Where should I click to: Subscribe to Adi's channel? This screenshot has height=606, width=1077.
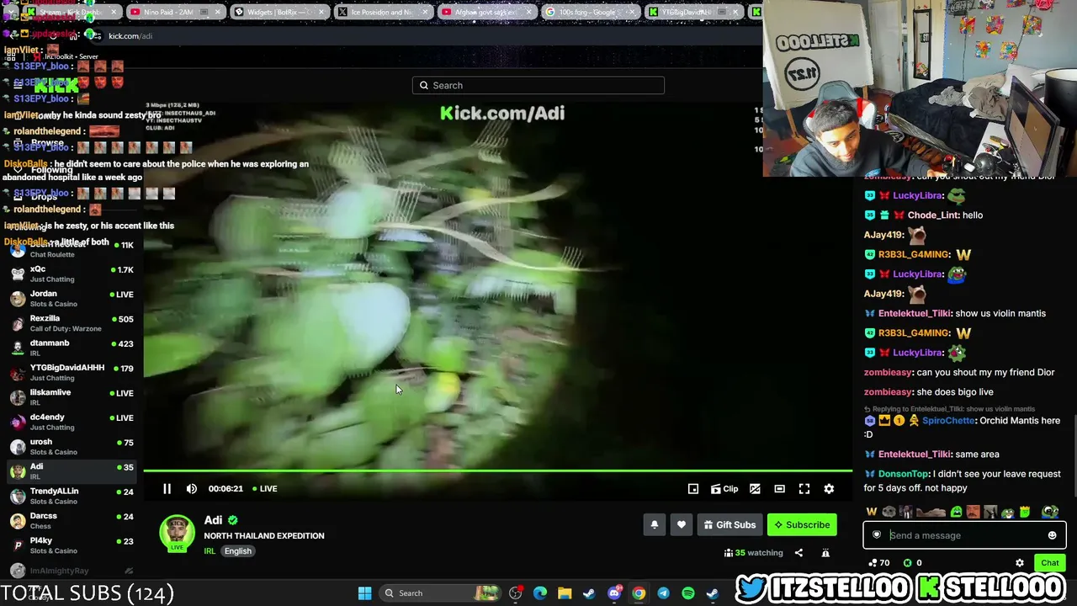pyautogui.click(x=802, y=524)
